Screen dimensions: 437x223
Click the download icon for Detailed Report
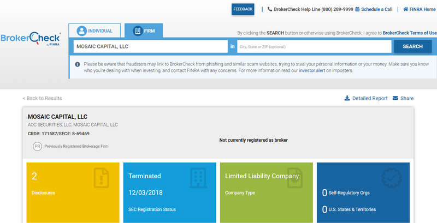(347, 98)
